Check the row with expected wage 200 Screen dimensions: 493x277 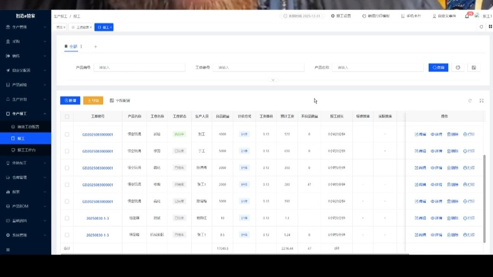67,168
